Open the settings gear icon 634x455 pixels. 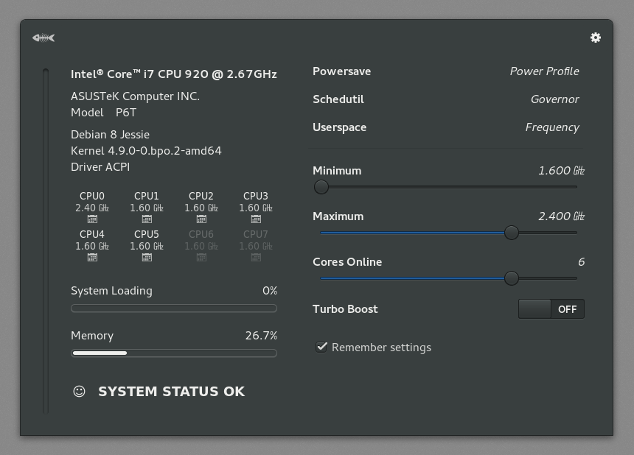click(x=595, y=38)
